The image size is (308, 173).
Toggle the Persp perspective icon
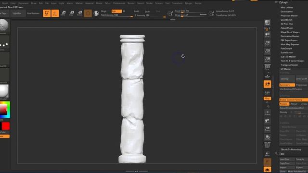click(267, 67)
